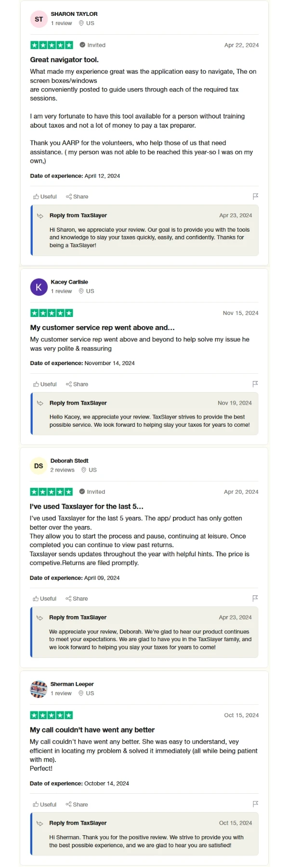Viewport: 289px width, 867px height.
Task: Flag Sharon Taylor's review for reporting
Action: [256, 196]
